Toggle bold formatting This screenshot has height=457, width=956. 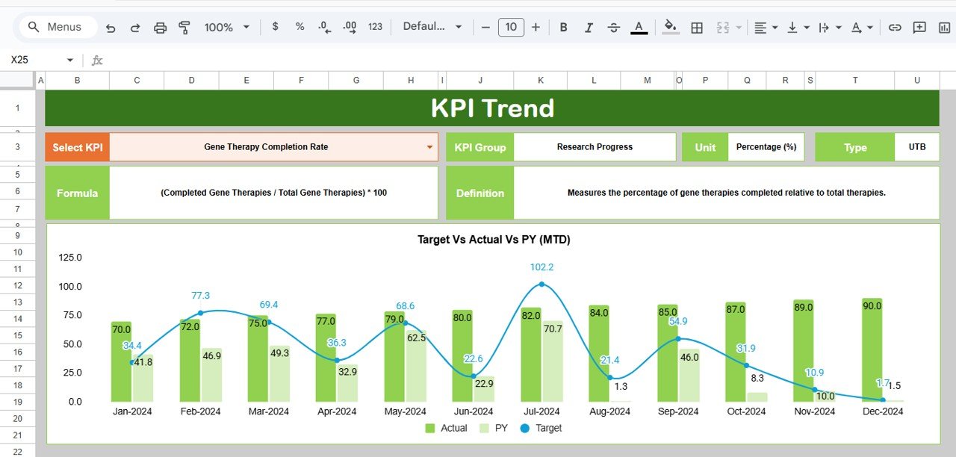[563, 27]
